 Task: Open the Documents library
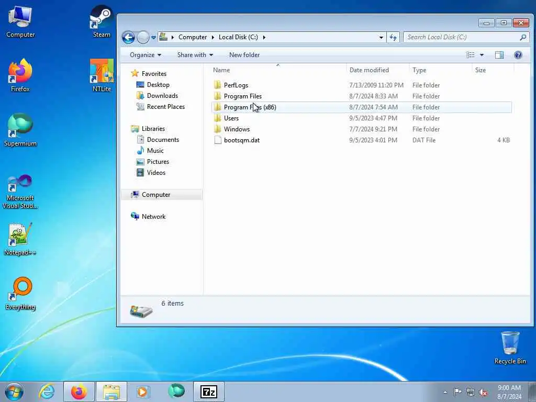click(158, 140)
